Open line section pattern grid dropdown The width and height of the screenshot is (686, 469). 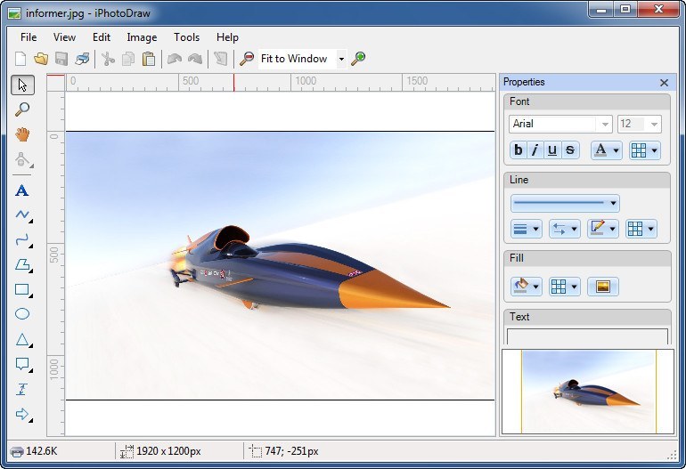click(641, 229)
